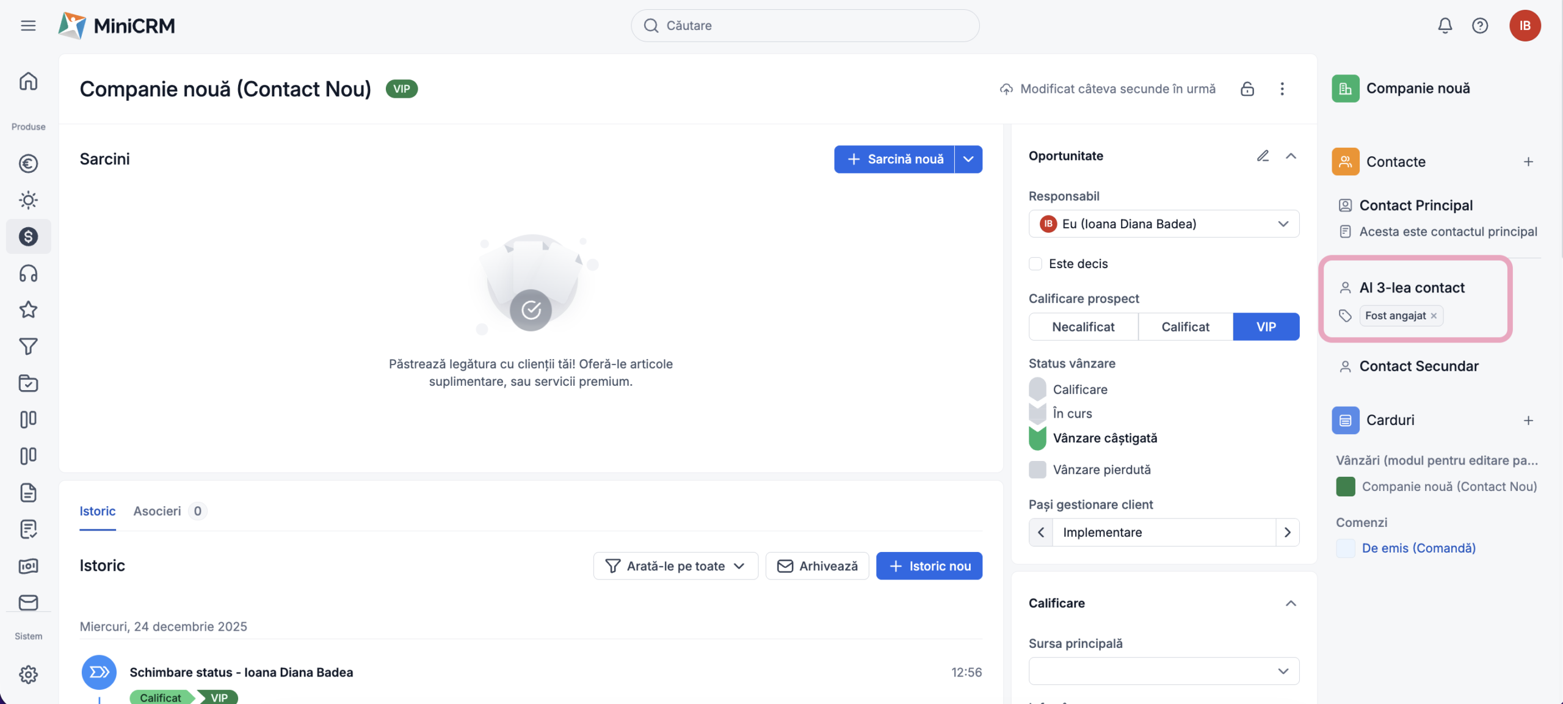The width and height of the screenshot is (1563, 704).
Task: Collapse the Calificare section
Action: click(x=1291, y=603)
